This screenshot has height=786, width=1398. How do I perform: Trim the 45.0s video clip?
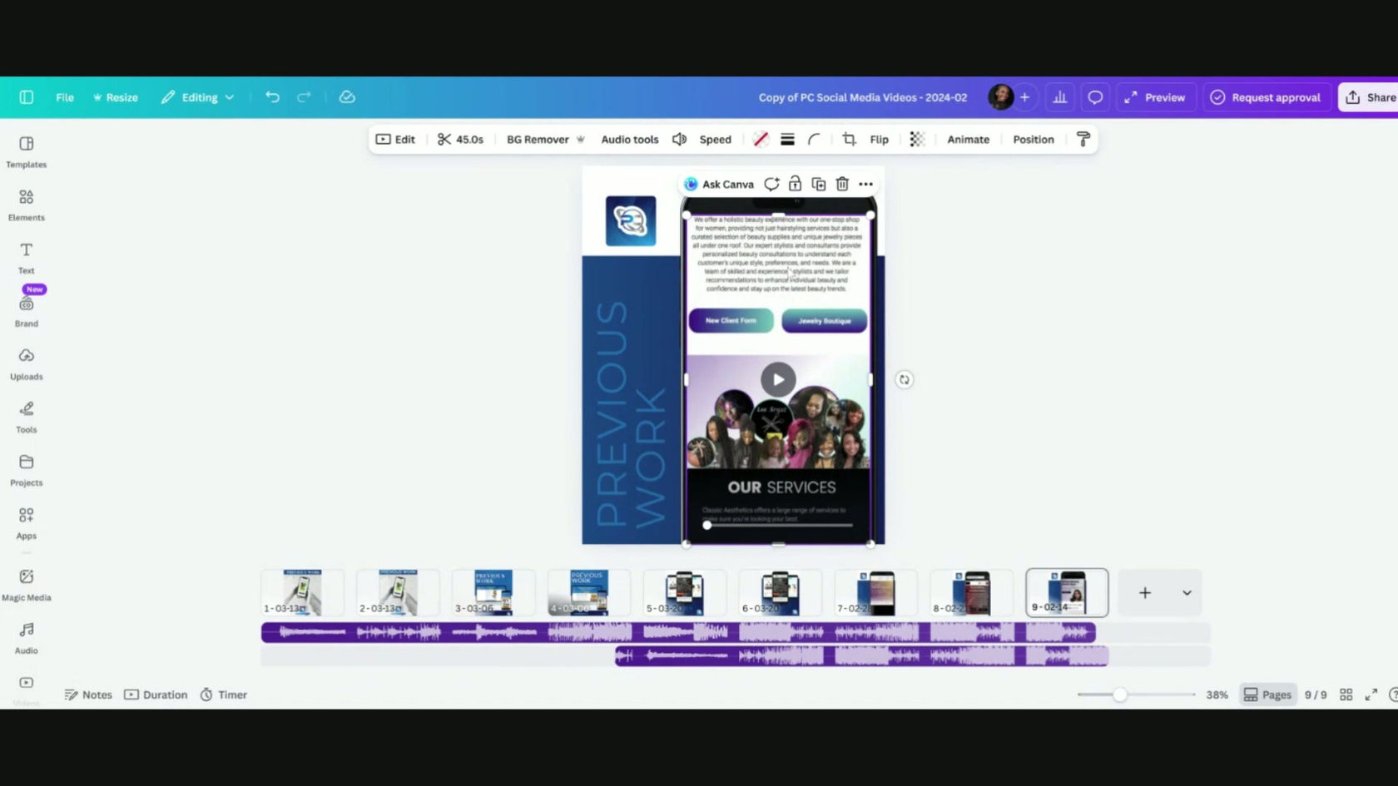coord(460,140)
